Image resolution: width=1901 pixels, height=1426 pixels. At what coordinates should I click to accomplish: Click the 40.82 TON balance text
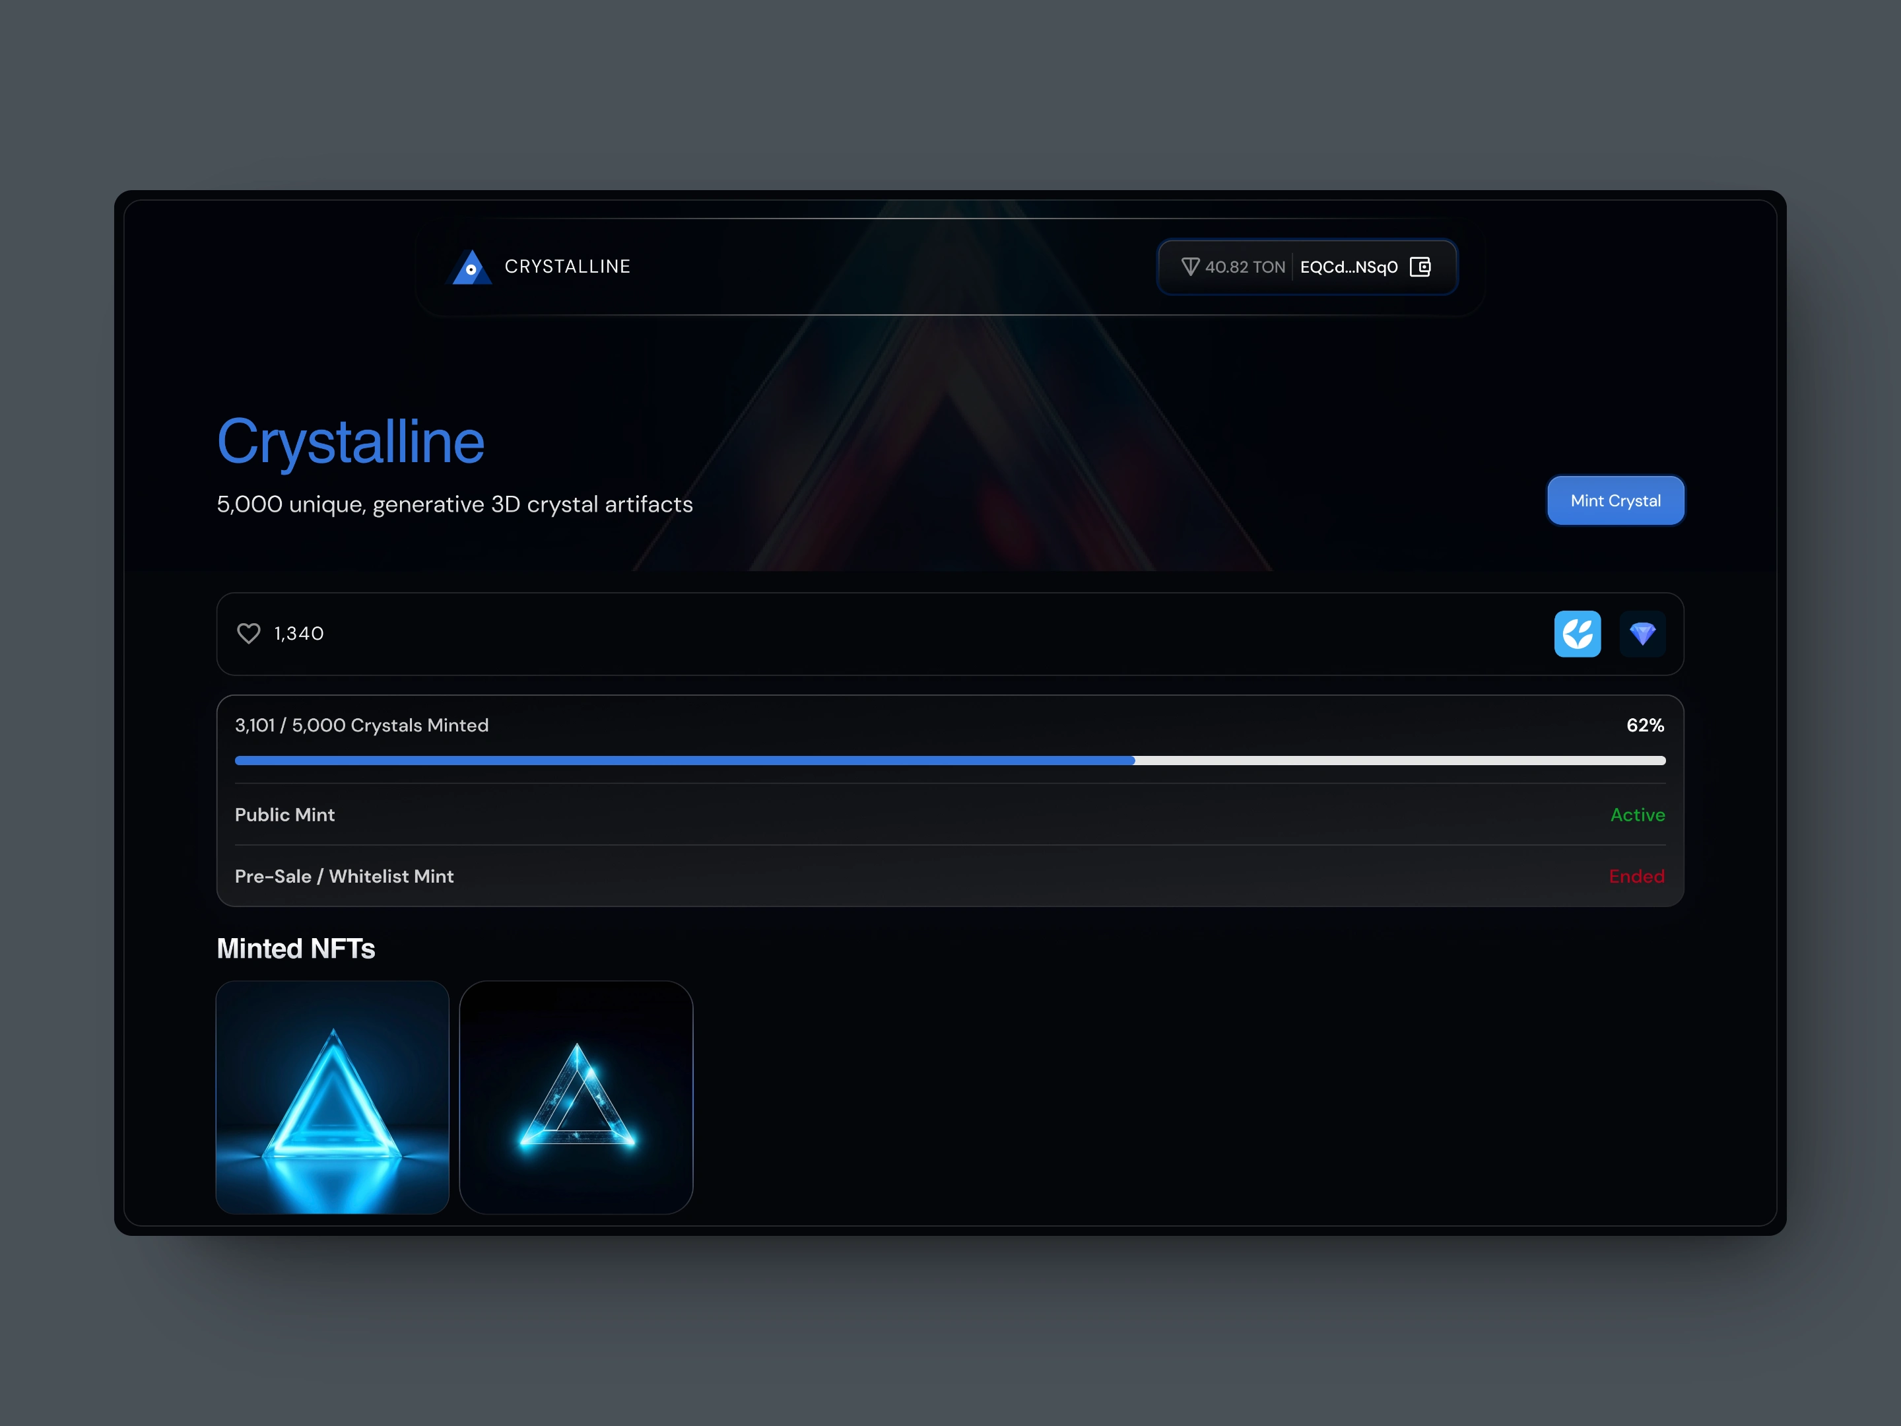[x=1244, y=267]
